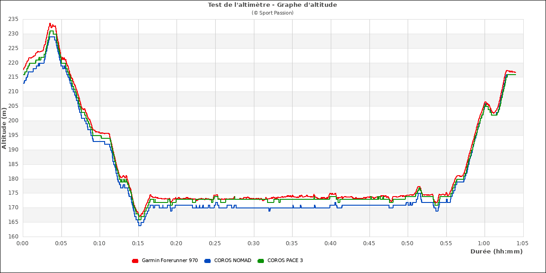
Task: Click the 215 altitude axis value
Action: 13,77
